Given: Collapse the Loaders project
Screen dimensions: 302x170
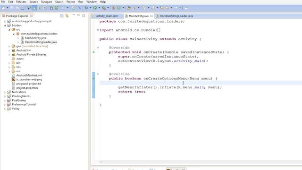Looking at the screenshot, I should (5, 25).
